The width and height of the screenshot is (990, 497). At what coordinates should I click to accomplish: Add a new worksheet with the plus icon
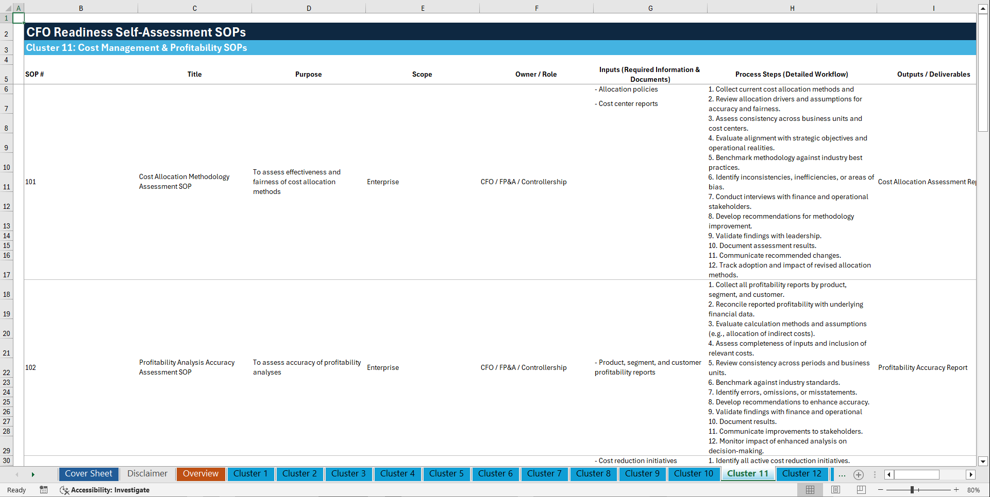(x=858, y=474)
